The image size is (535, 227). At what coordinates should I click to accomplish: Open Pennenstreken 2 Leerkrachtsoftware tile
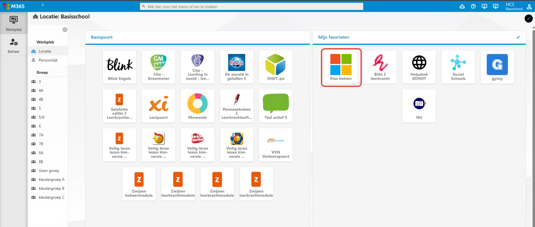point(237,106)
